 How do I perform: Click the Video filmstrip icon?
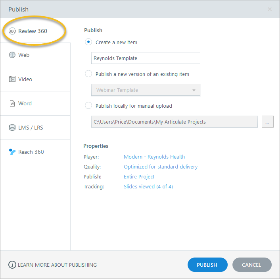12,79
